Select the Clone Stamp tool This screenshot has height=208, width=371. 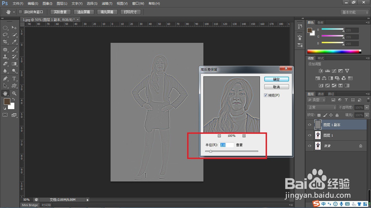(5, 57)
